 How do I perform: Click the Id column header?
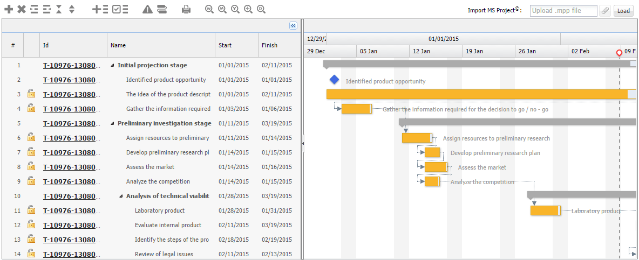click(x=74, y=45)
